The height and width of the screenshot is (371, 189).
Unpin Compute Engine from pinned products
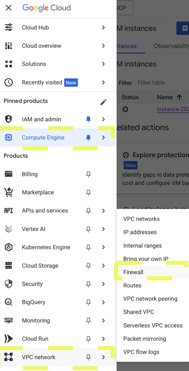coord(88,137)
